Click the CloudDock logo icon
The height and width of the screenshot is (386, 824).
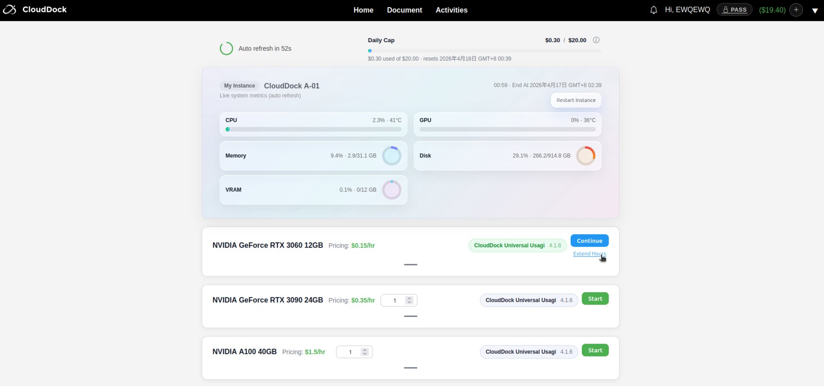[9, 9]
